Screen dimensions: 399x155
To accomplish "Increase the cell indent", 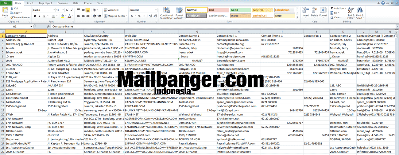I will (x=99, y=16).
